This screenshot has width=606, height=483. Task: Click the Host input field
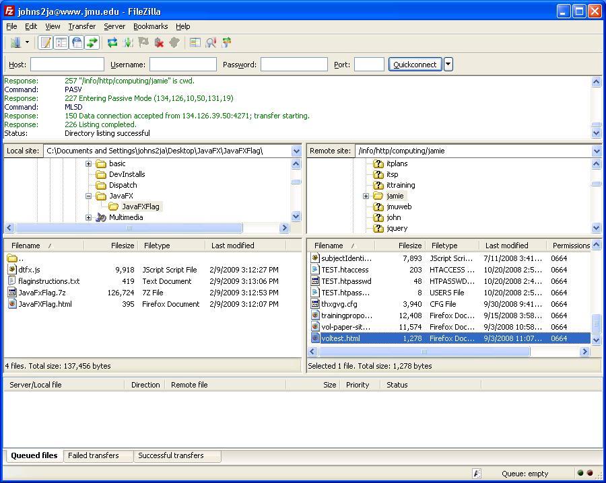point(67,65)
